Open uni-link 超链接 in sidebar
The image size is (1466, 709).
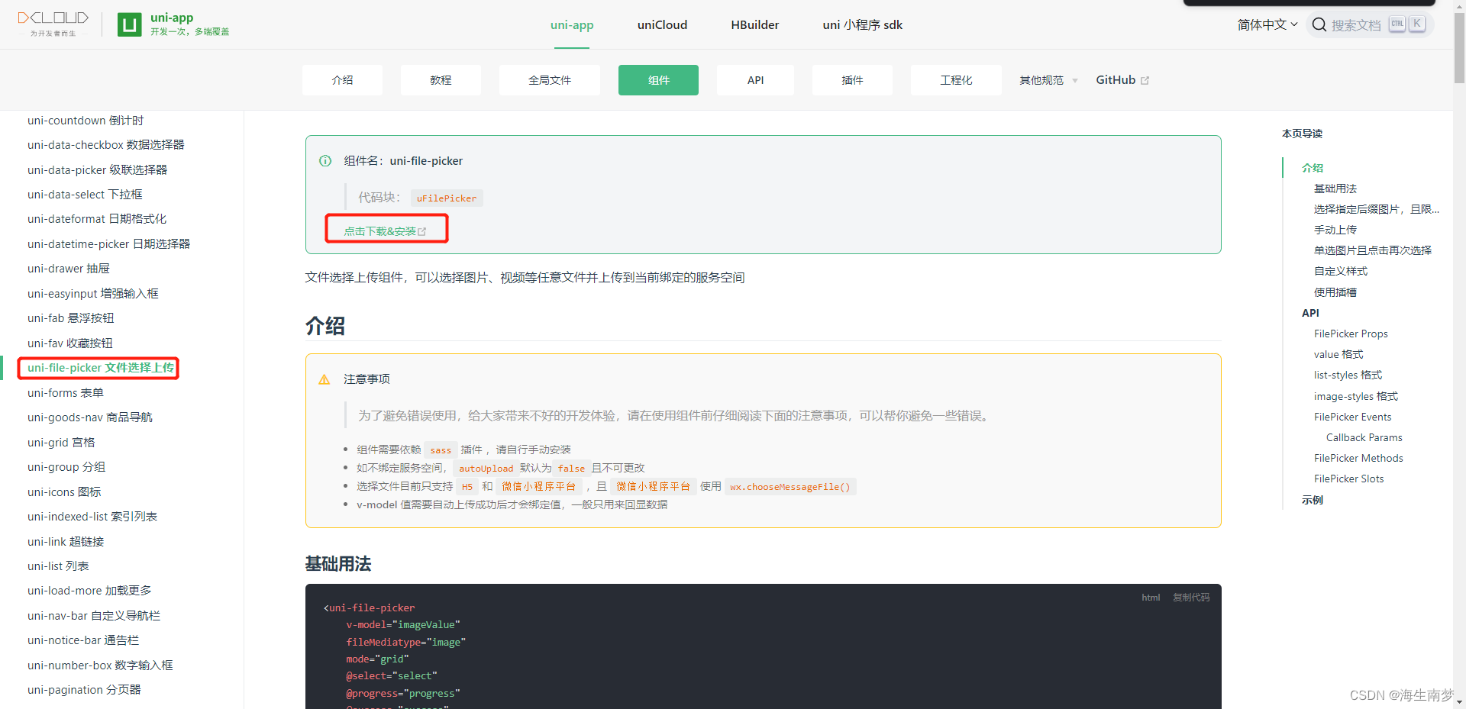tap(66, 542)
